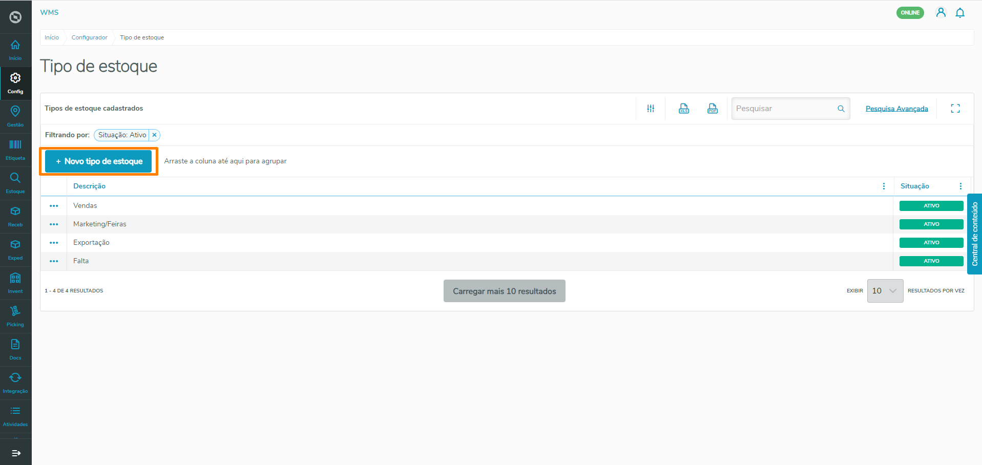Open the results-per-page dropdown showing 10
This screenshot has height=465, width=982.
coord(885,291)
